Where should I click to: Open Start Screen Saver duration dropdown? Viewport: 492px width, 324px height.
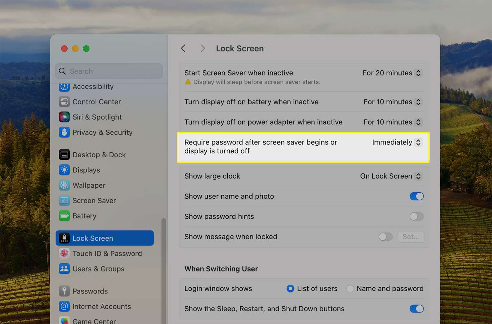[392, 73]
